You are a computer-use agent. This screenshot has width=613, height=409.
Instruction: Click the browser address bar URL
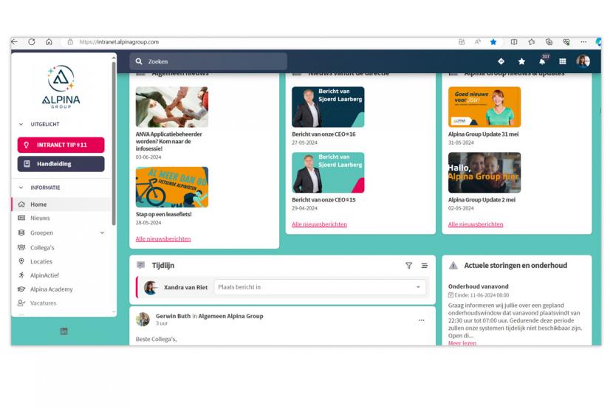(119, 42)
